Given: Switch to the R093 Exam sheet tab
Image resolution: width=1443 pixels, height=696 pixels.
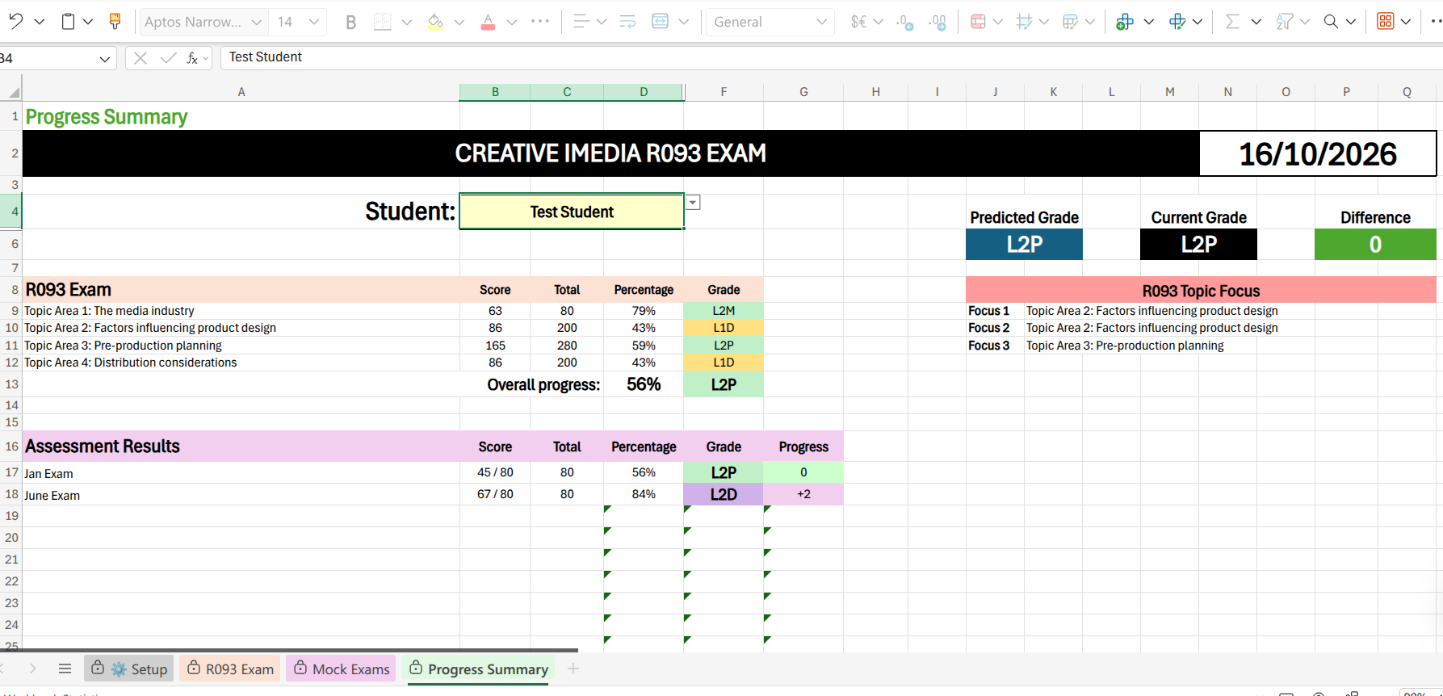Looking at the screenshot, I should [x=230, y=669].
